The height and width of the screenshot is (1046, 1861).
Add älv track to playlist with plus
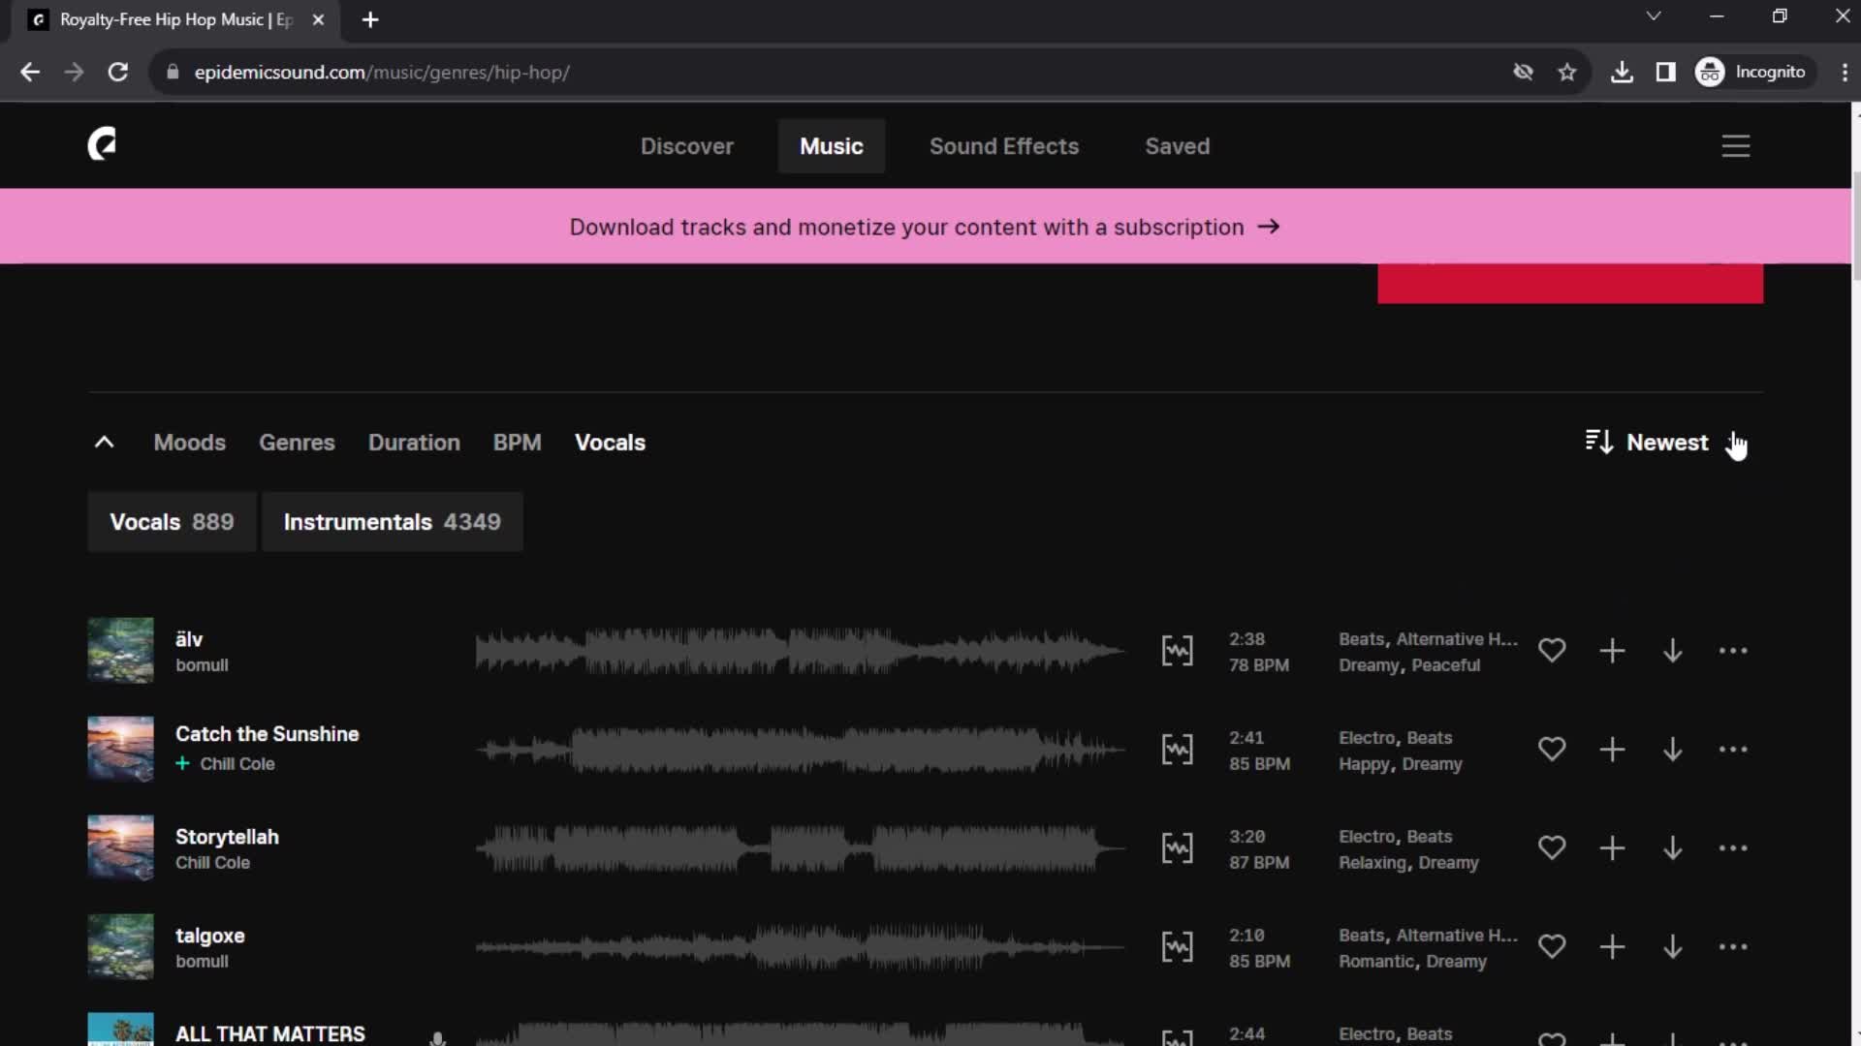pyautogui.click(x=1612, y=651)
